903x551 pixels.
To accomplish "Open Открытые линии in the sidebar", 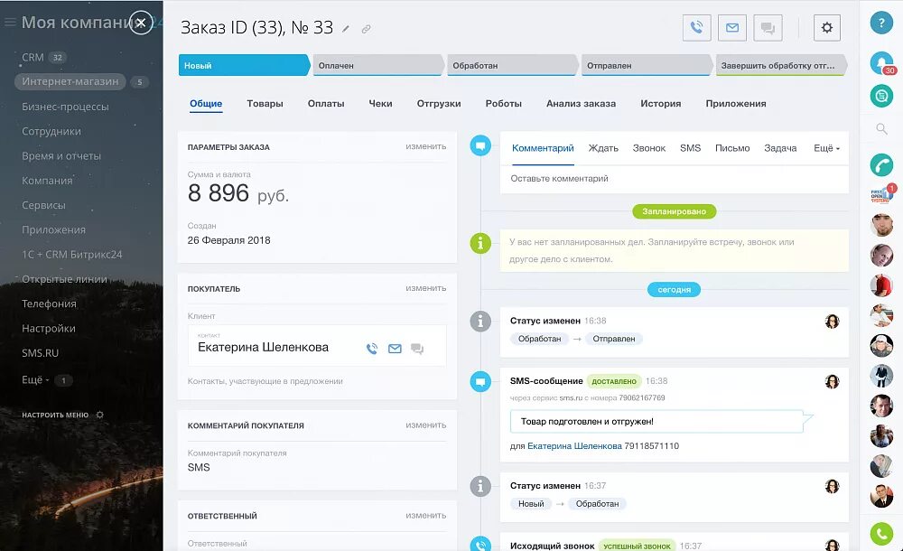I will point(64,279).
